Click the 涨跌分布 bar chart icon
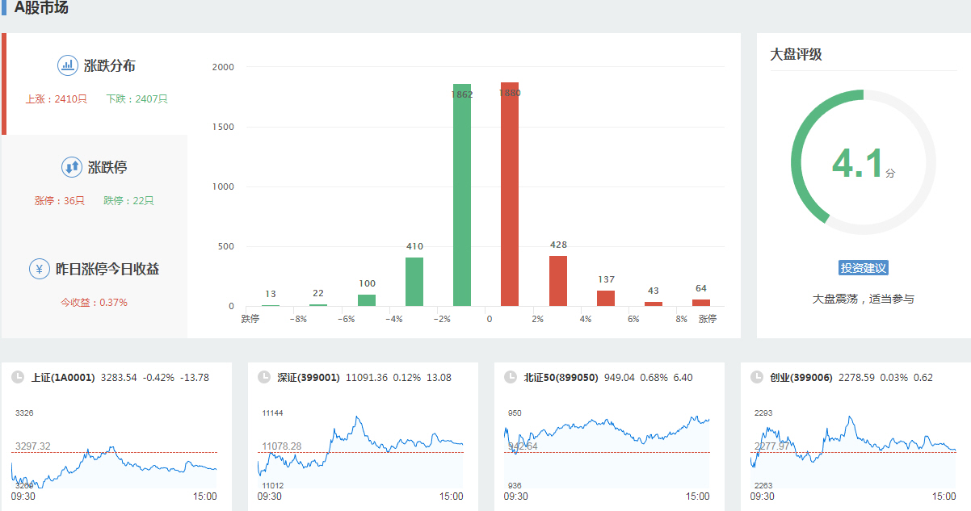Image resolution: width=971 pixels, height=511 pixels. tap(67, 65)
